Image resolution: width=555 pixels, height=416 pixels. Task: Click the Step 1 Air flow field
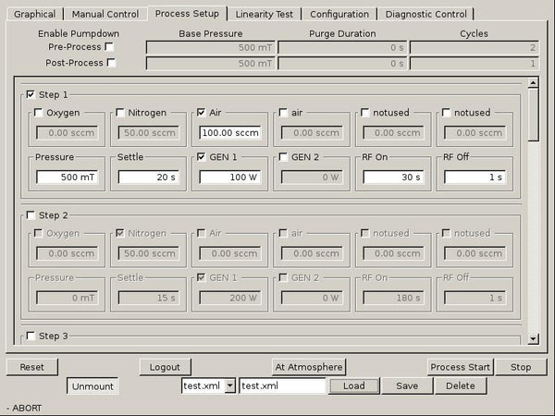pyautogui.click(x=229, y=132)
